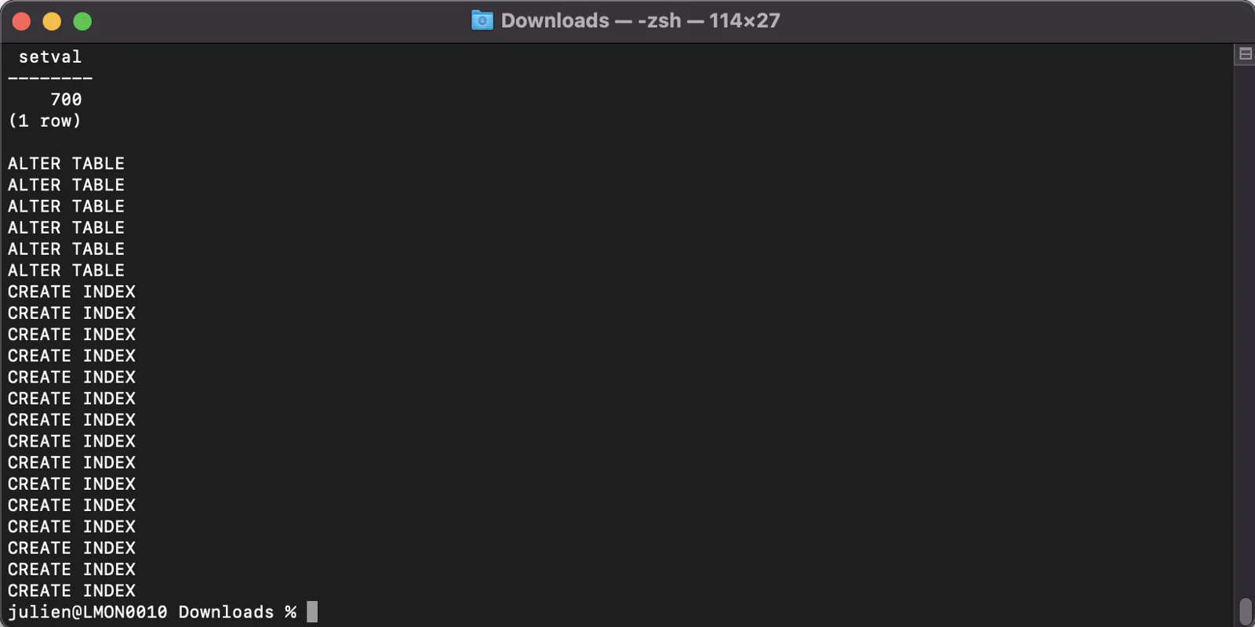Click the dashed separator under setval
The height and width of the screenshot is (627, 1255).
[50, 78]
